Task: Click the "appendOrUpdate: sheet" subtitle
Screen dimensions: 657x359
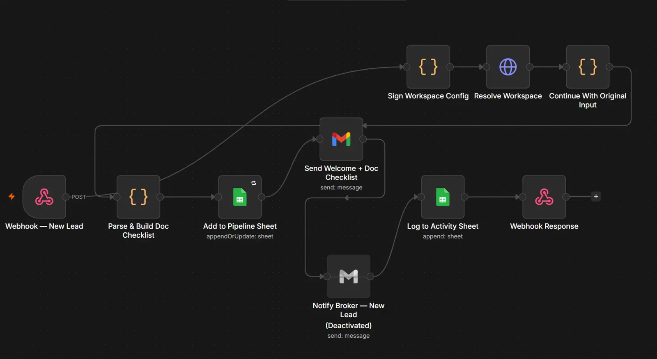Action: coord(240,236)
